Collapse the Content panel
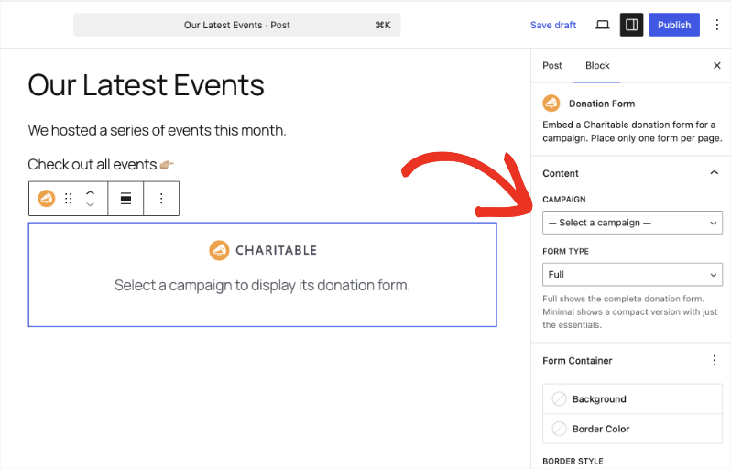The height and width of the screenshot is (469, 731). [x=714, y=173]
